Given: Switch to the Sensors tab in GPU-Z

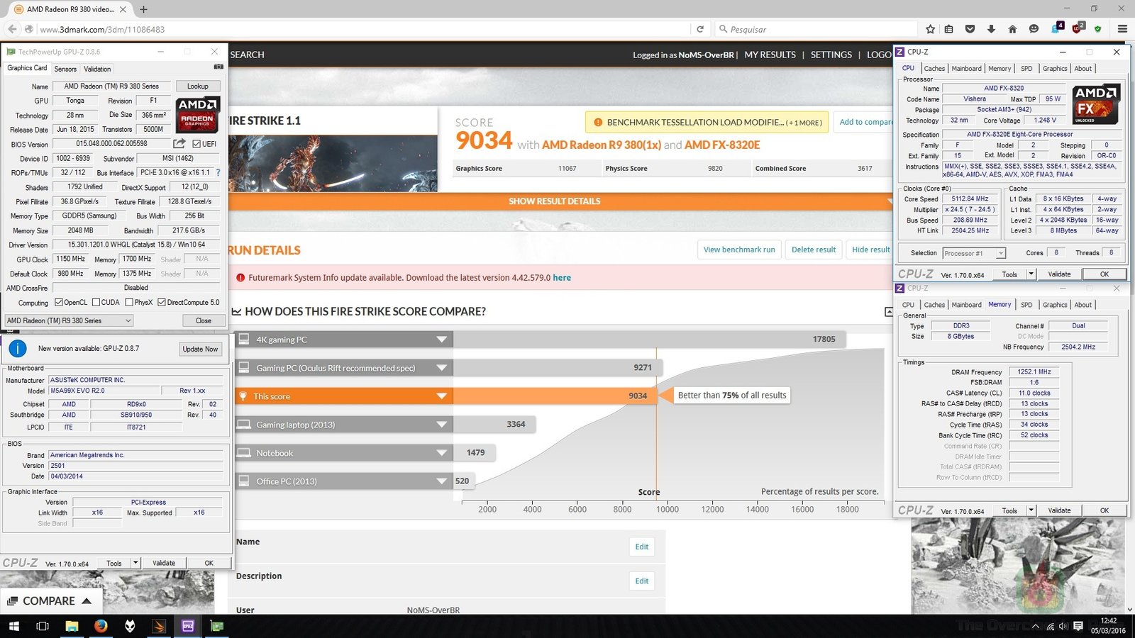Looking at the screenshot, I should click(65, 69).
